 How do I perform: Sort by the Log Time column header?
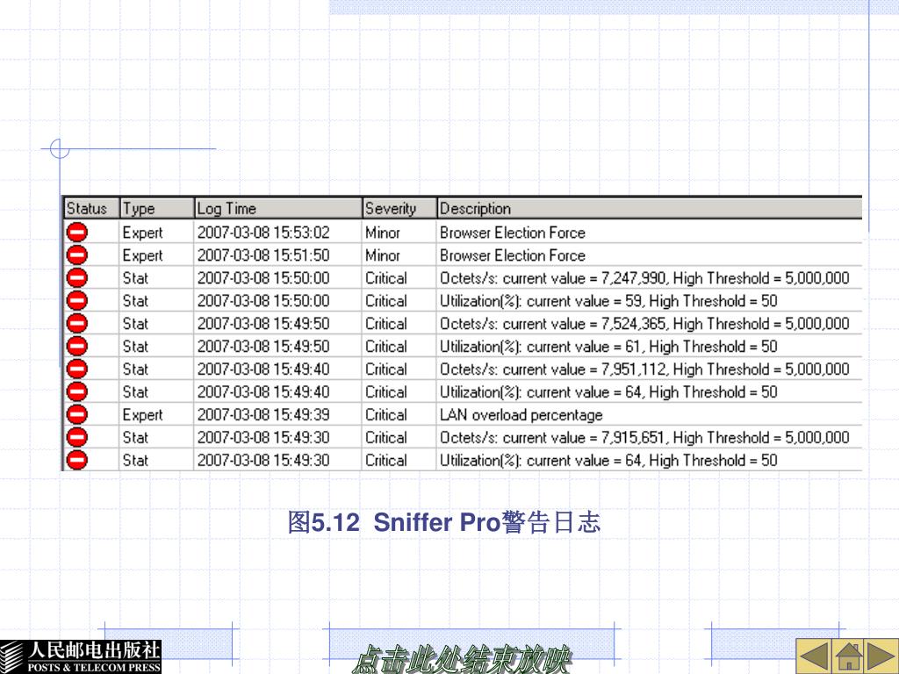click(278, 209)
